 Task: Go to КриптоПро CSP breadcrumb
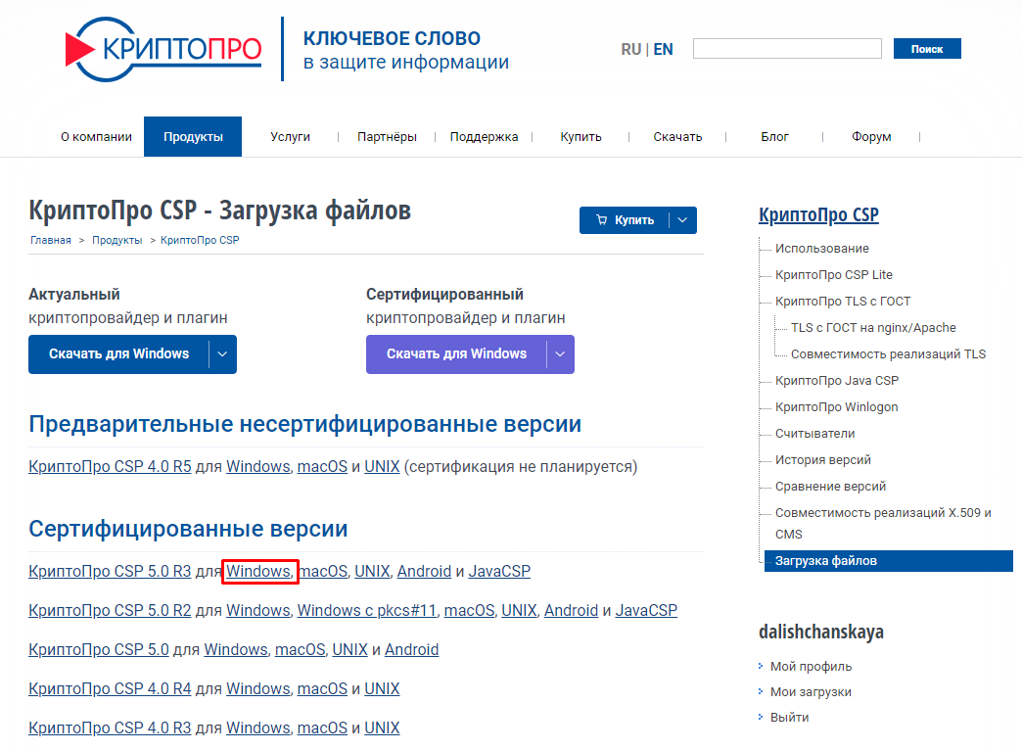tap(200, 240)
